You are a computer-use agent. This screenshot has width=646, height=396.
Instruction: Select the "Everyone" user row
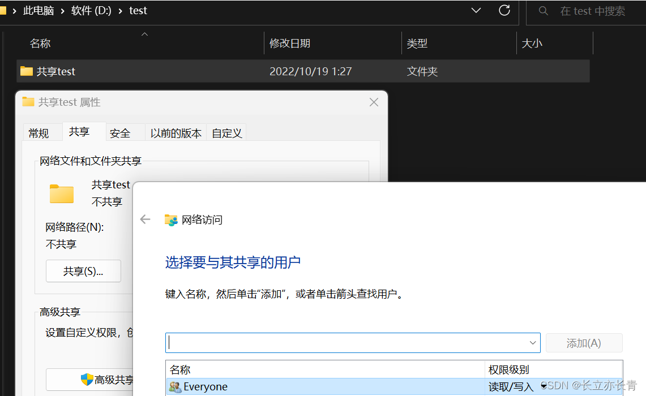(x=394, y=386)
